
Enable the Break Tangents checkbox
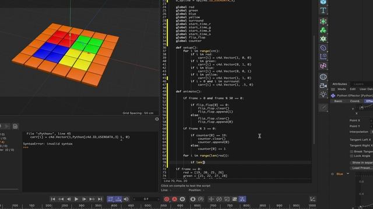tap(351, 152)
